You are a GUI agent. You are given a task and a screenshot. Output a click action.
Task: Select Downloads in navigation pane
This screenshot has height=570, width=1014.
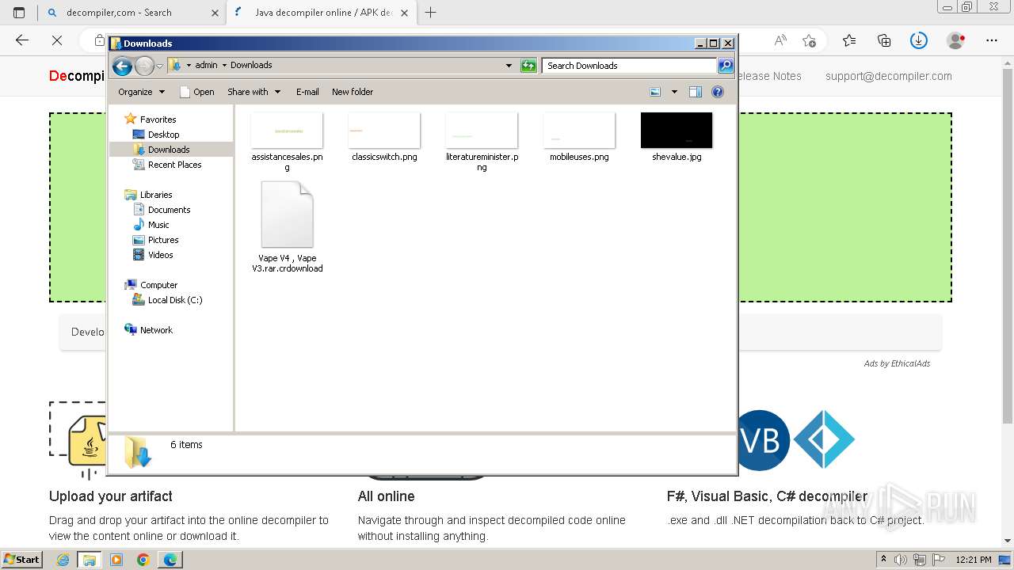pos(169,150)
